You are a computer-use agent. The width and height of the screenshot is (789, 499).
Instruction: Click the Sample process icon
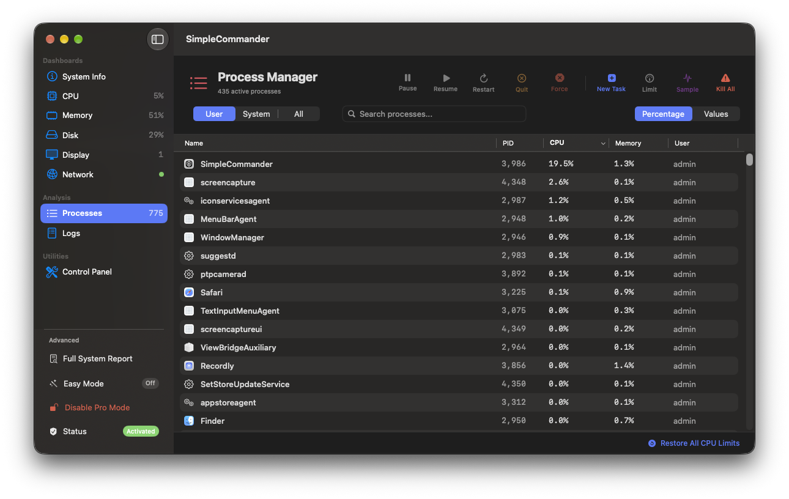[x=687, y=78]
